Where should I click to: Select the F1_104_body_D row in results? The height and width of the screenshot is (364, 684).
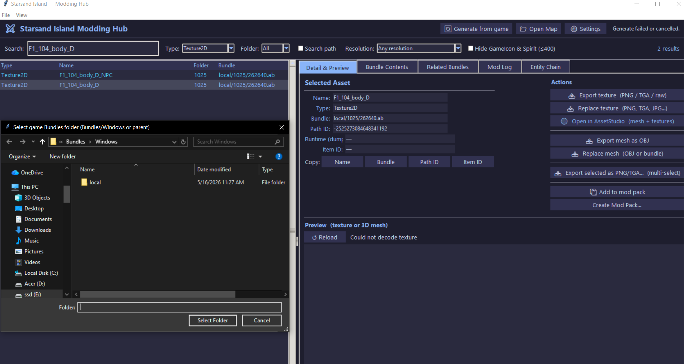point(144,85)
